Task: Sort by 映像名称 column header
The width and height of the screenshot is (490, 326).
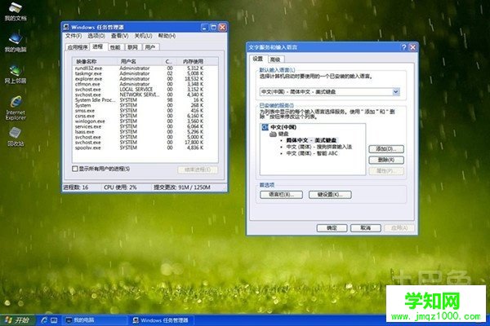Action: [x=95, y=61]
